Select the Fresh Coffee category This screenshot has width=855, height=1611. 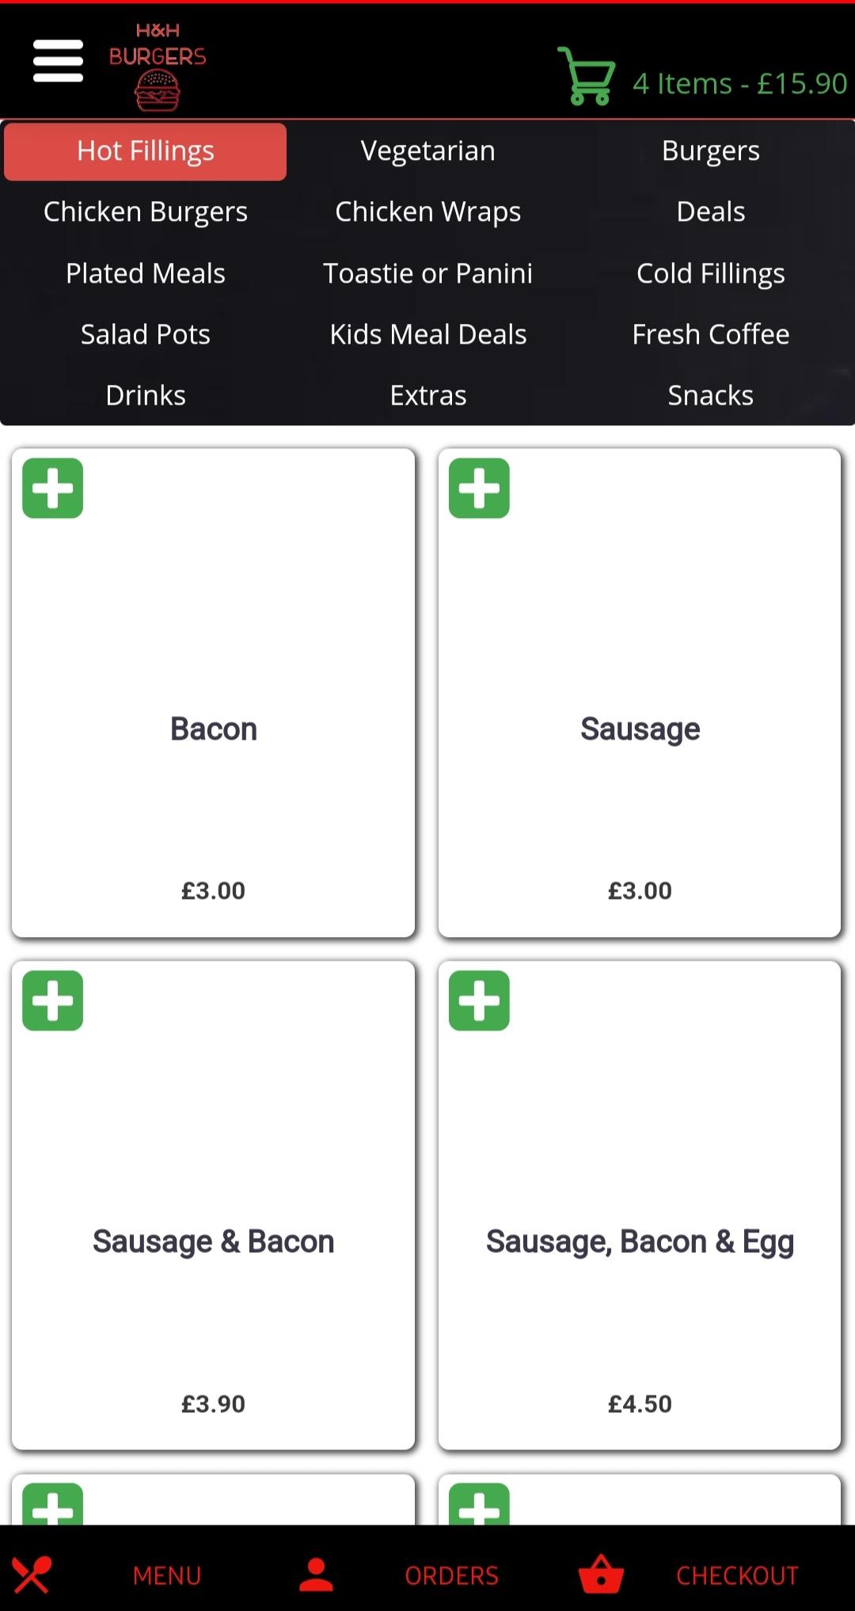point(711,334)
